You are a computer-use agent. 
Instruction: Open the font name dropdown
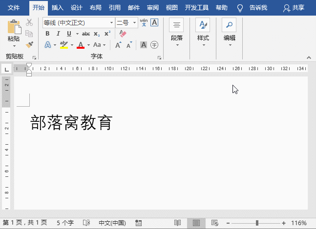pos(111,23)
